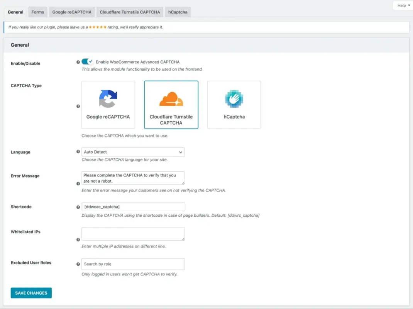Click the 'Choose the CAPTCHA which you want to use.' text

(125, 136)
